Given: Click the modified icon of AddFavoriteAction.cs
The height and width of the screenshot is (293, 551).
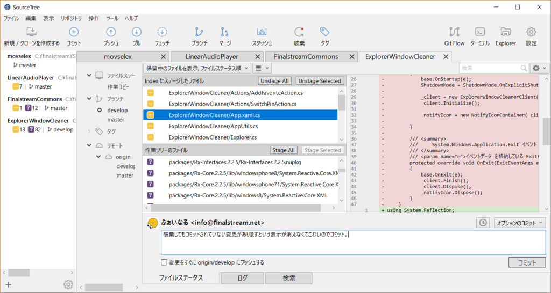Looking at the screenshot, I should 151,93.
